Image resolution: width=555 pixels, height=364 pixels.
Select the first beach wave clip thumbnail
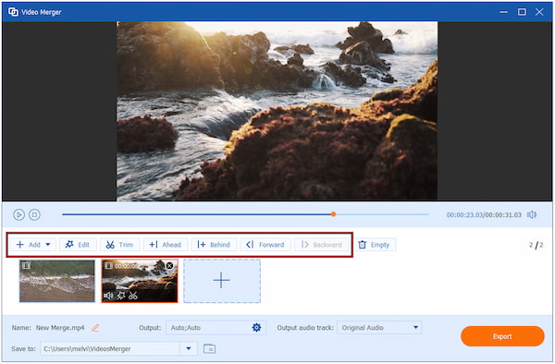(x=57, y=281)
